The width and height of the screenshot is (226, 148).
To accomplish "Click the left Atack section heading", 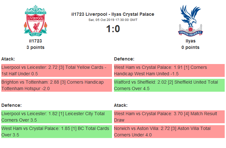I will pos(8,59).
